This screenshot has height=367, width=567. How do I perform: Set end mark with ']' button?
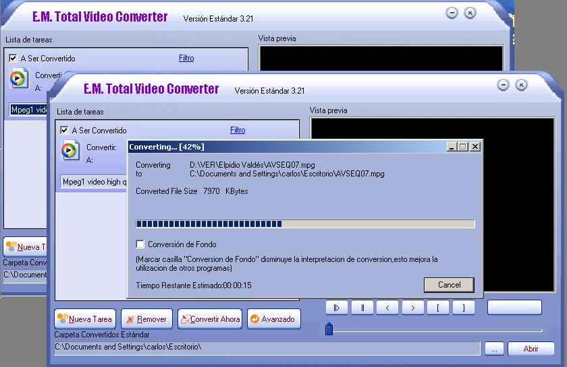click(463, 308)
